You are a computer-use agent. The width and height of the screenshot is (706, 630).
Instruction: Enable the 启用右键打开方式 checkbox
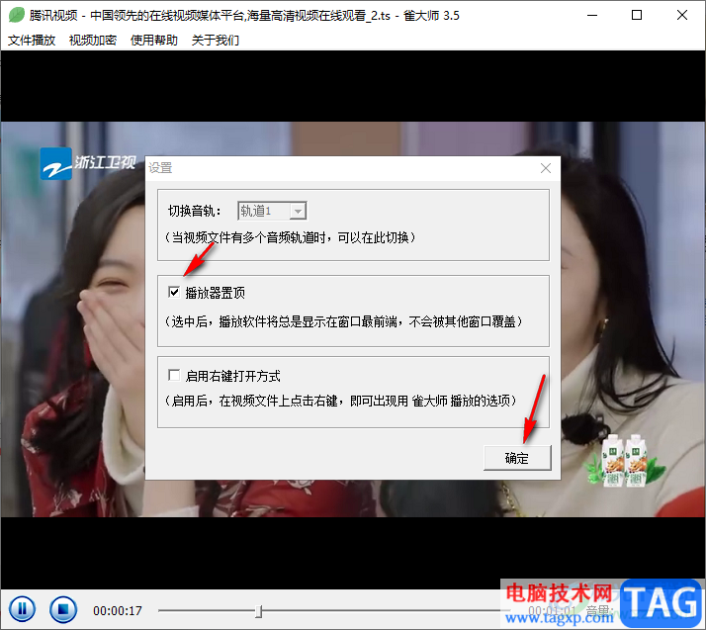coord(174,375)
